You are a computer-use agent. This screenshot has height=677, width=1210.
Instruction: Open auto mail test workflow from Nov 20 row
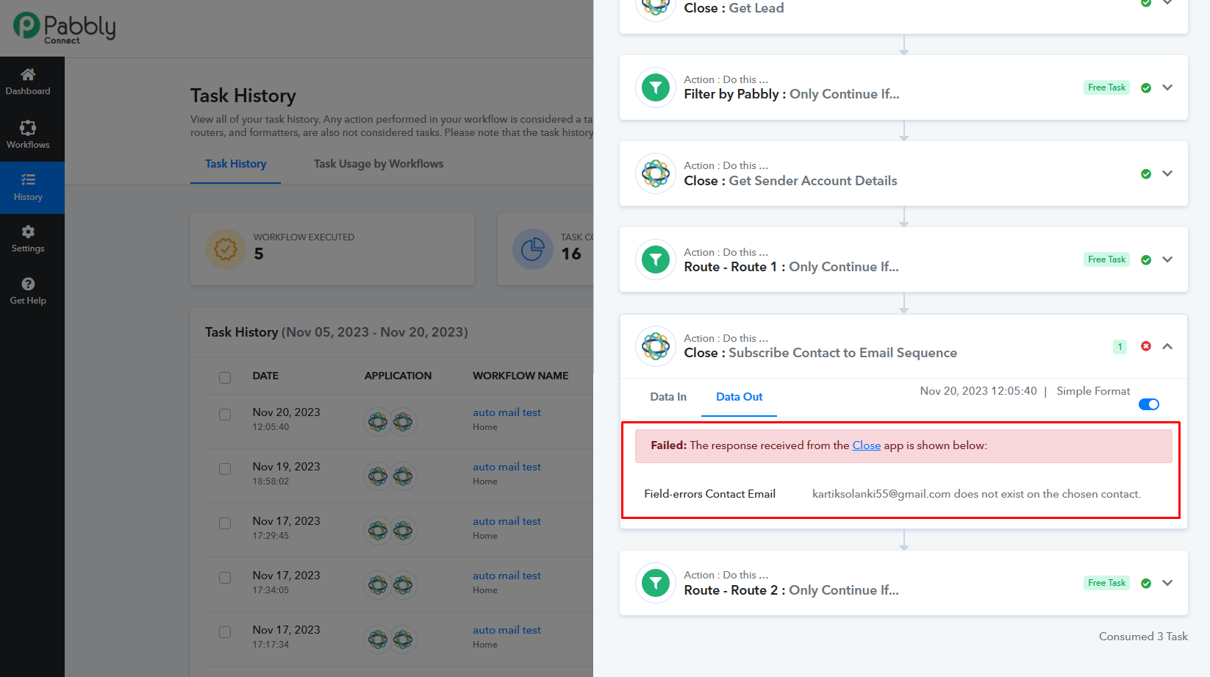[x=506, y=412]
